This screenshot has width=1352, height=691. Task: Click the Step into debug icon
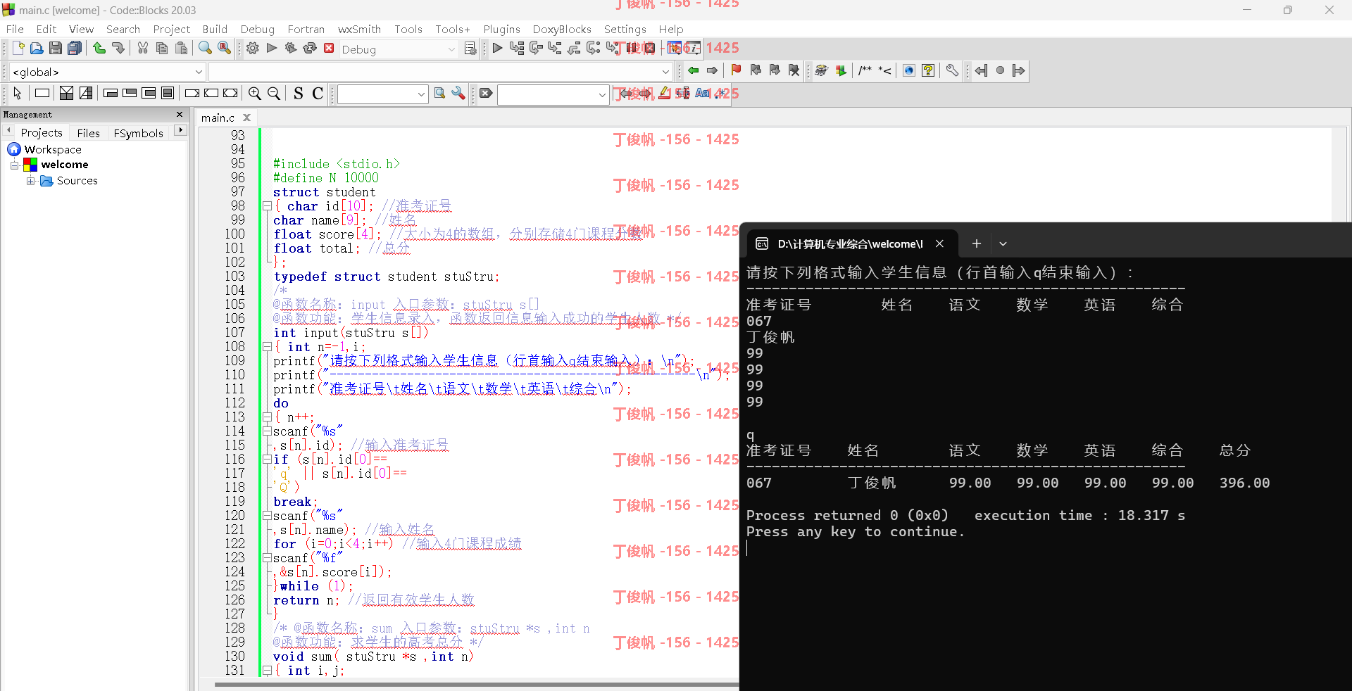[x=555, y=49]
